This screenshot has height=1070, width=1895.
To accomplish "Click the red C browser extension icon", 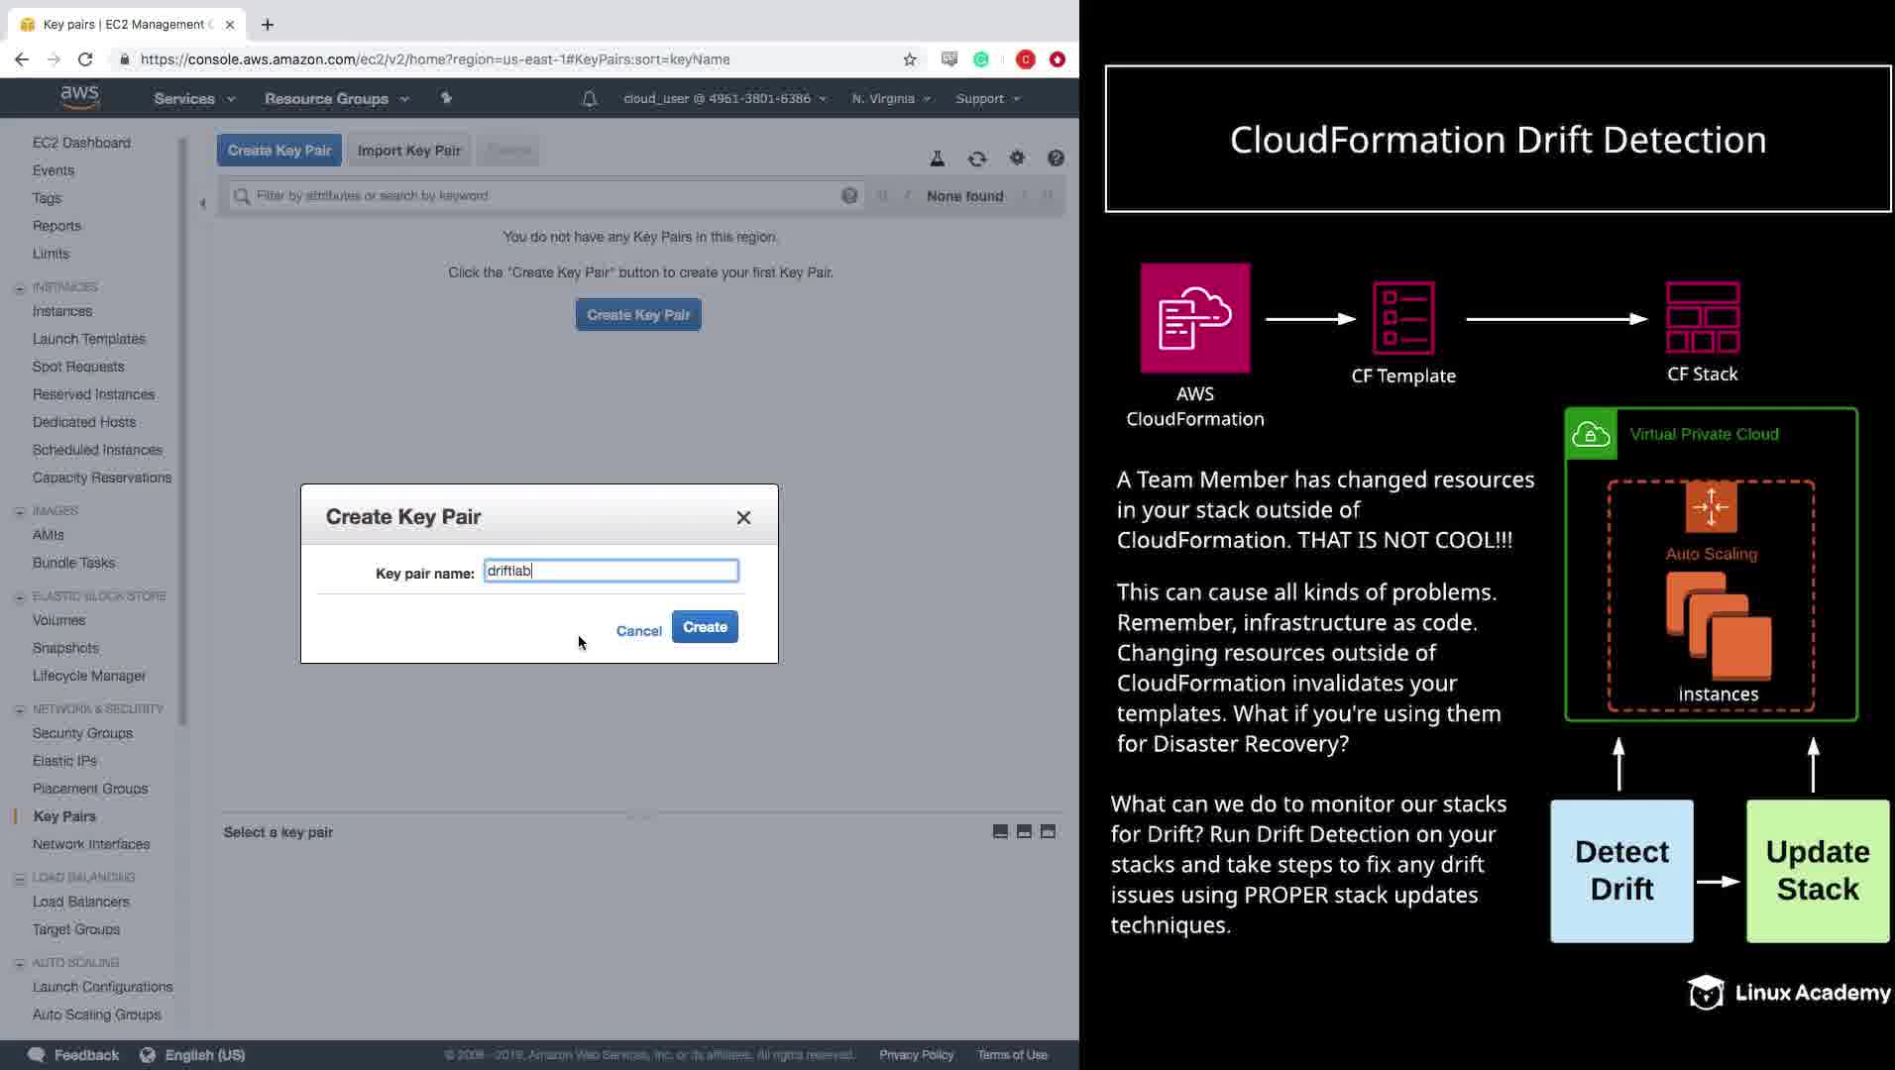I will click(x=1026, y=59).
